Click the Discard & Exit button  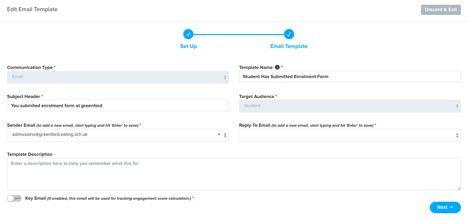pyautogui.click(x=441, y=9)
